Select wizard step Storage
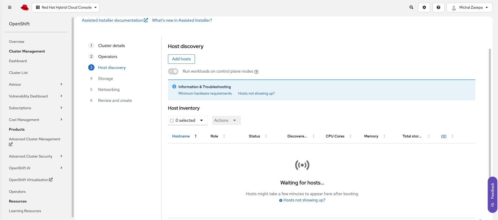 coord(105,78)
